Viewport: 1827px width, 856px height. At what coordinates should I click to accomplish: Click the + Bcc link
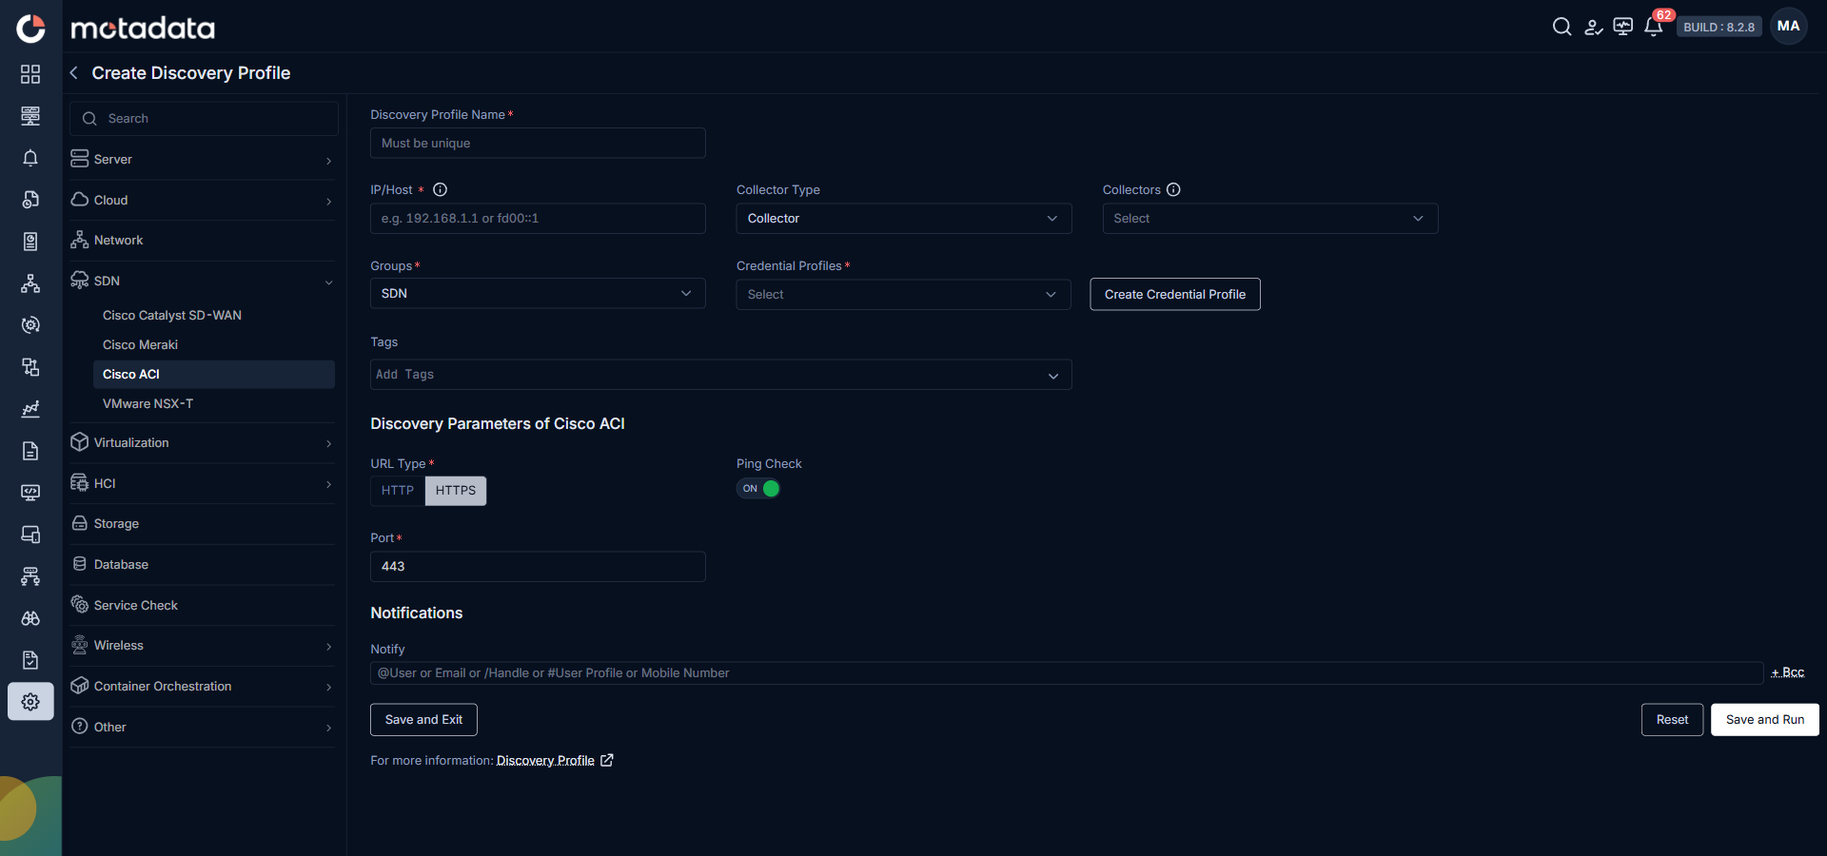point(1788,672)
